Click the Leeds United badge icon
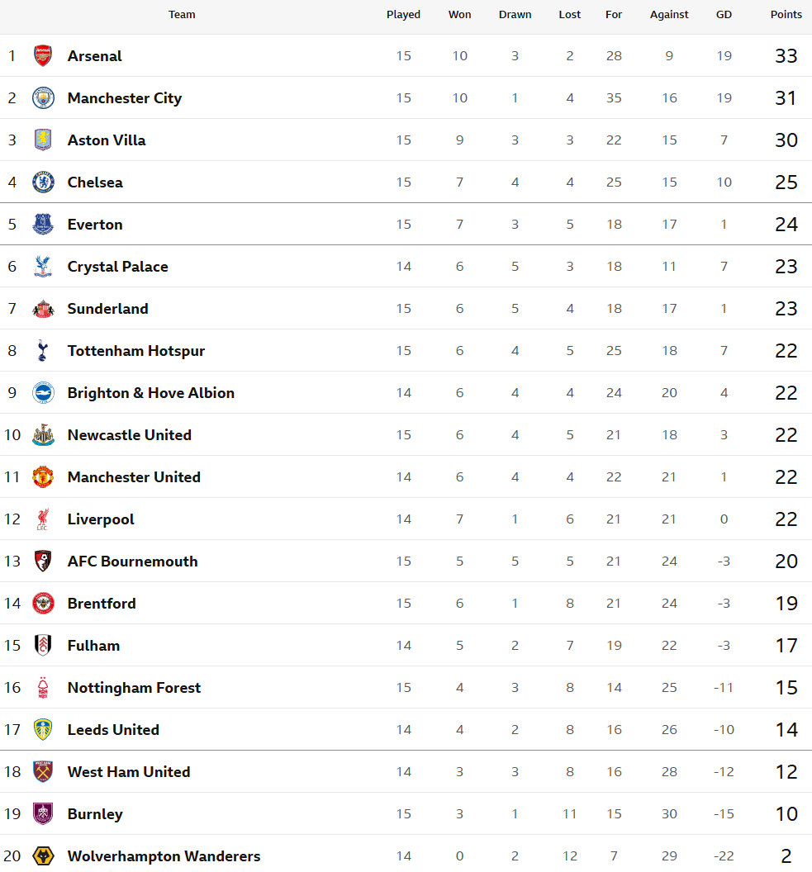The height and width of the screenshot is (872, 812). click(43, 730)
